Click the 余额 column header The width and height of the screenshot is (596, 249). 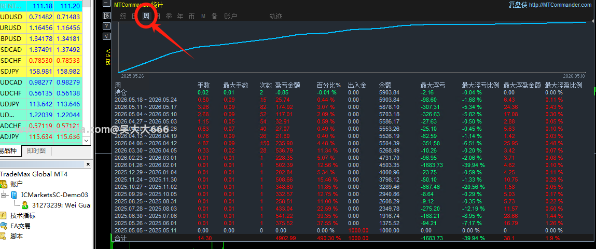click(385, 85)
